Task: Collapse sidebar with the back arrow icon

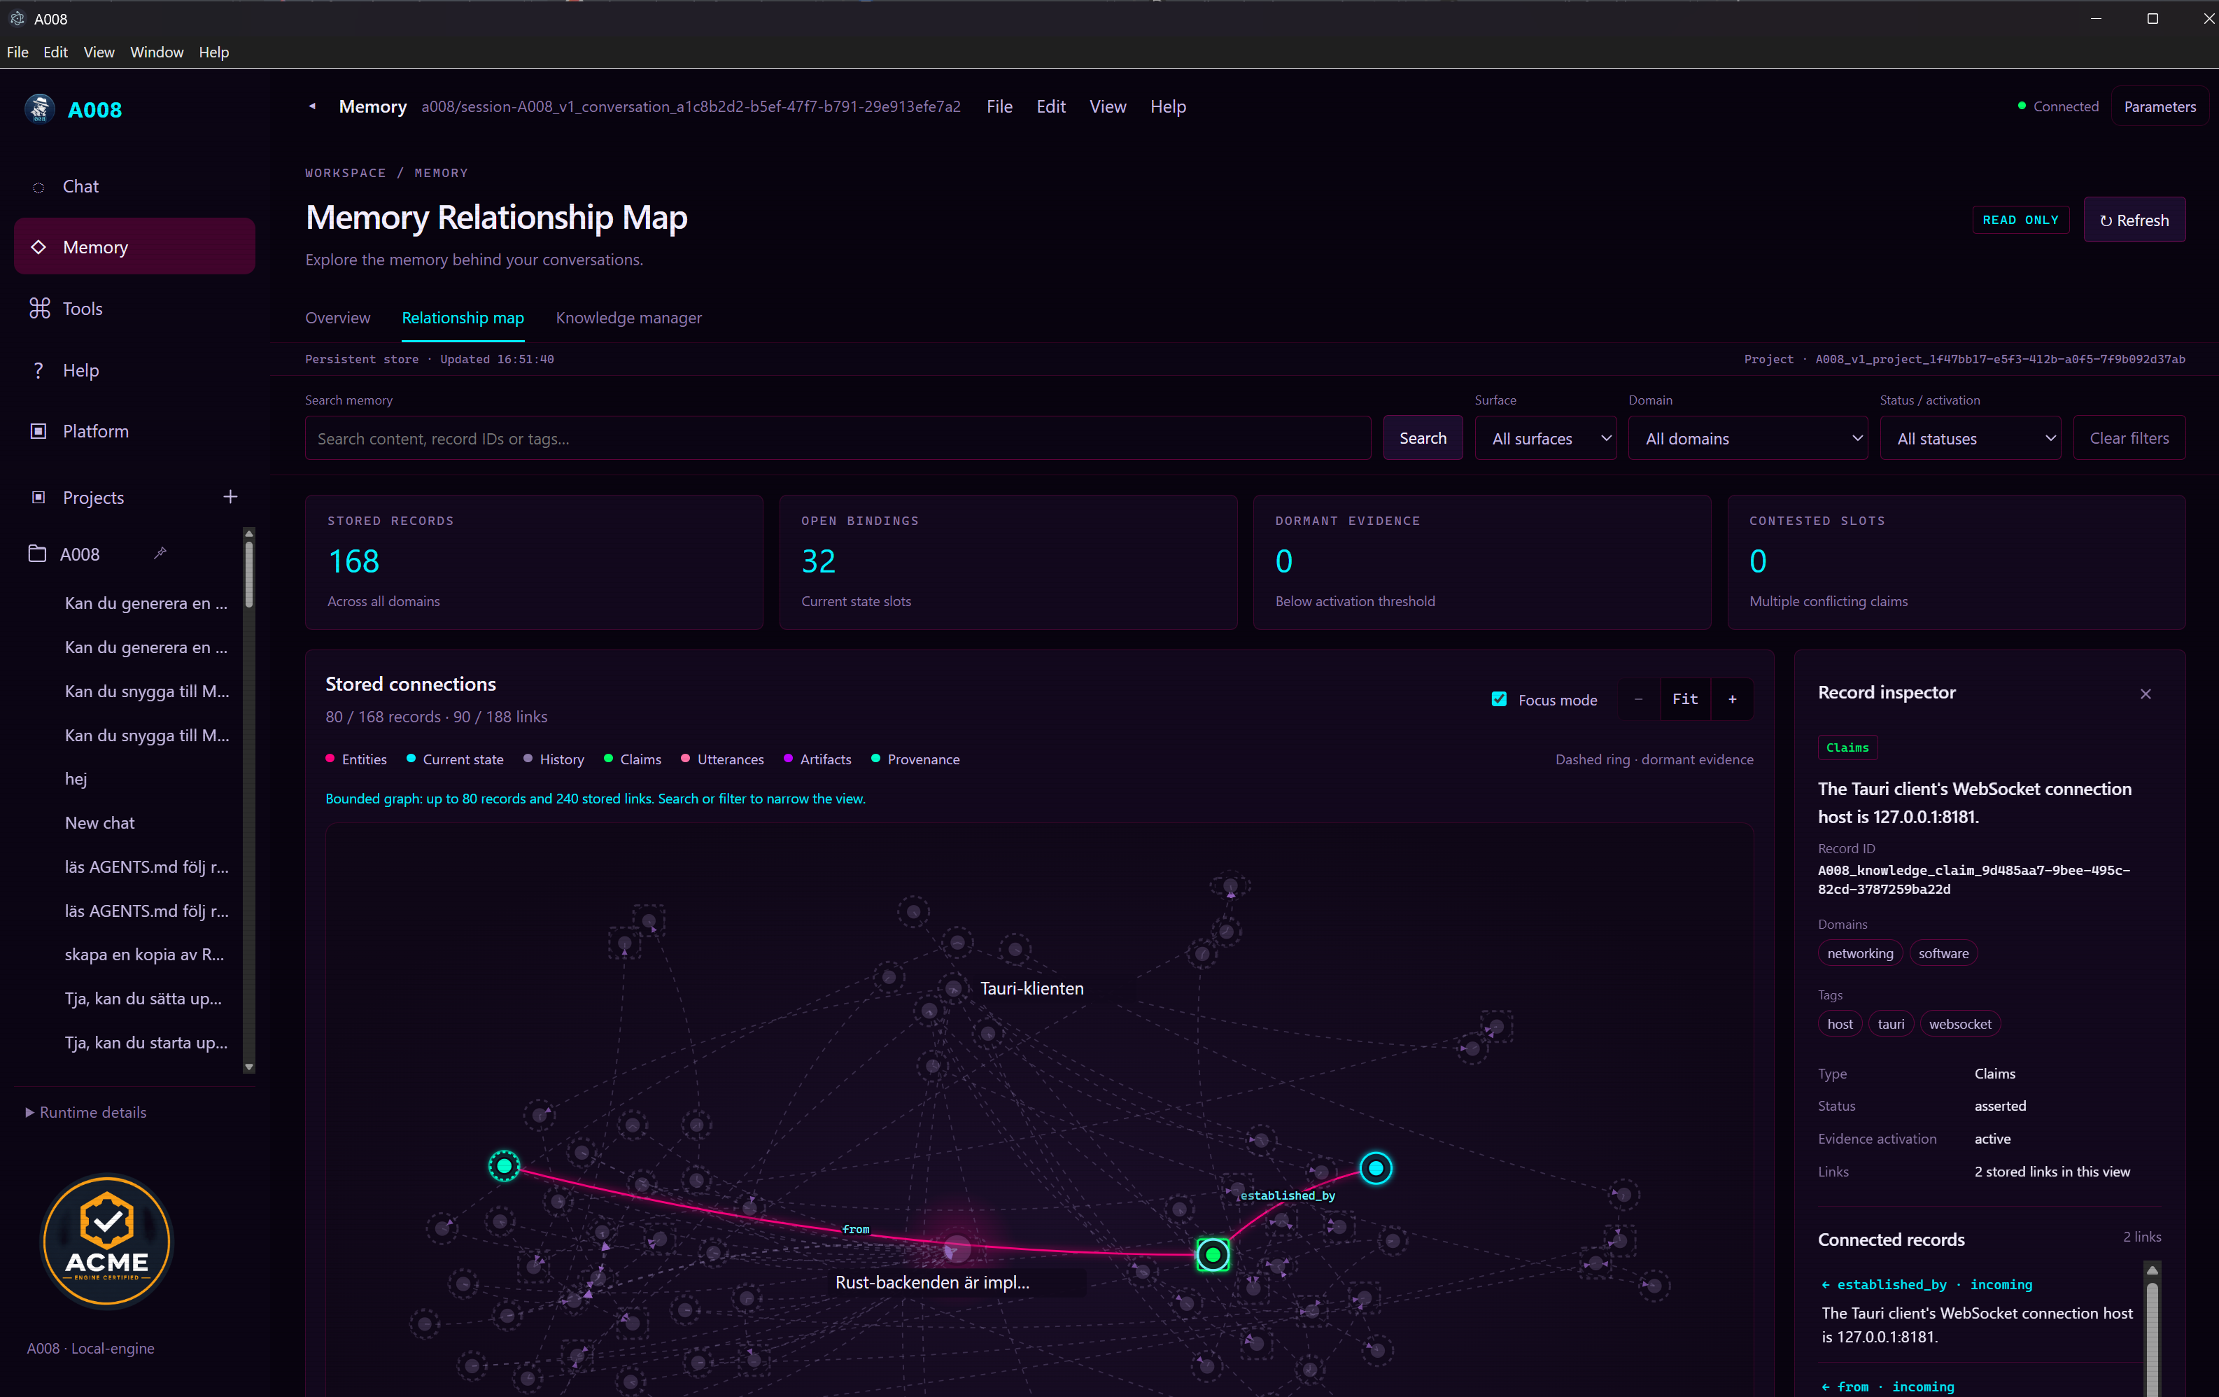Action: [x=312, y=106]
